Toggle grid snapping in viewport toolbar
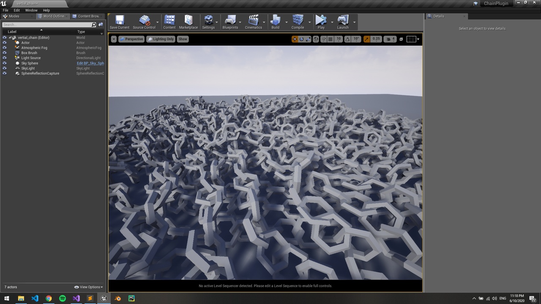Viewport: 541px width, 304px height. pyautogui.click(x=331, y=39)
